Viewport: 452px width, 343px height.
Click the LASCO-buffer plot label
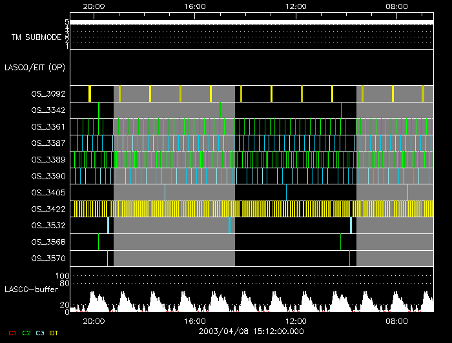[32, 288]
